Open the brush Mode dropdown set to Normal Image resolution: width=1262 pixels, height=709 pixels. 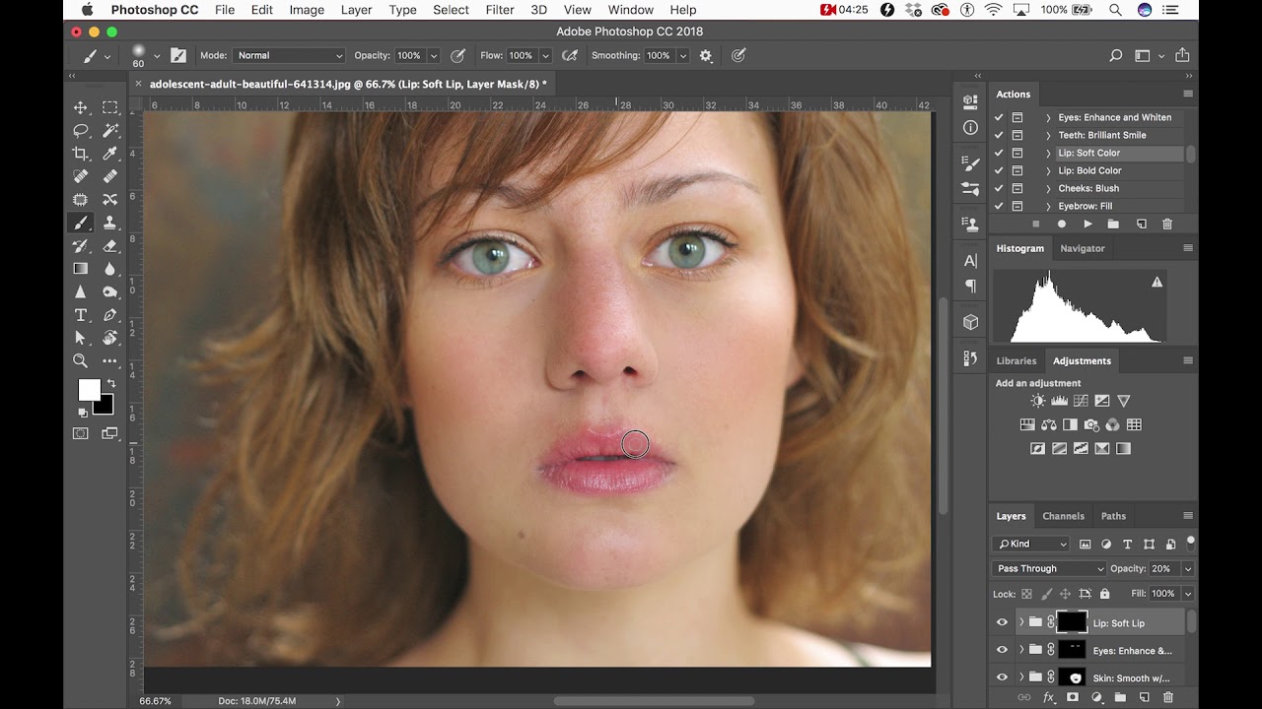(289, 55)
